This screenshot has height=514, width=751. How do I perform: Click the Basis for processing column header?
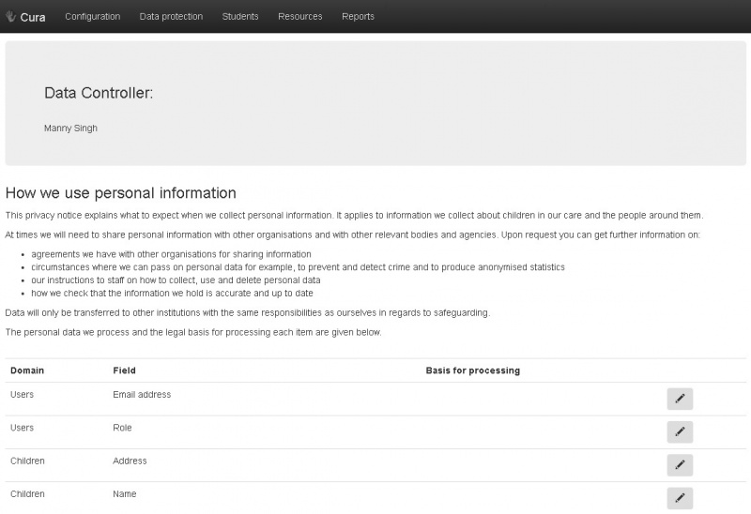[473, 370]
